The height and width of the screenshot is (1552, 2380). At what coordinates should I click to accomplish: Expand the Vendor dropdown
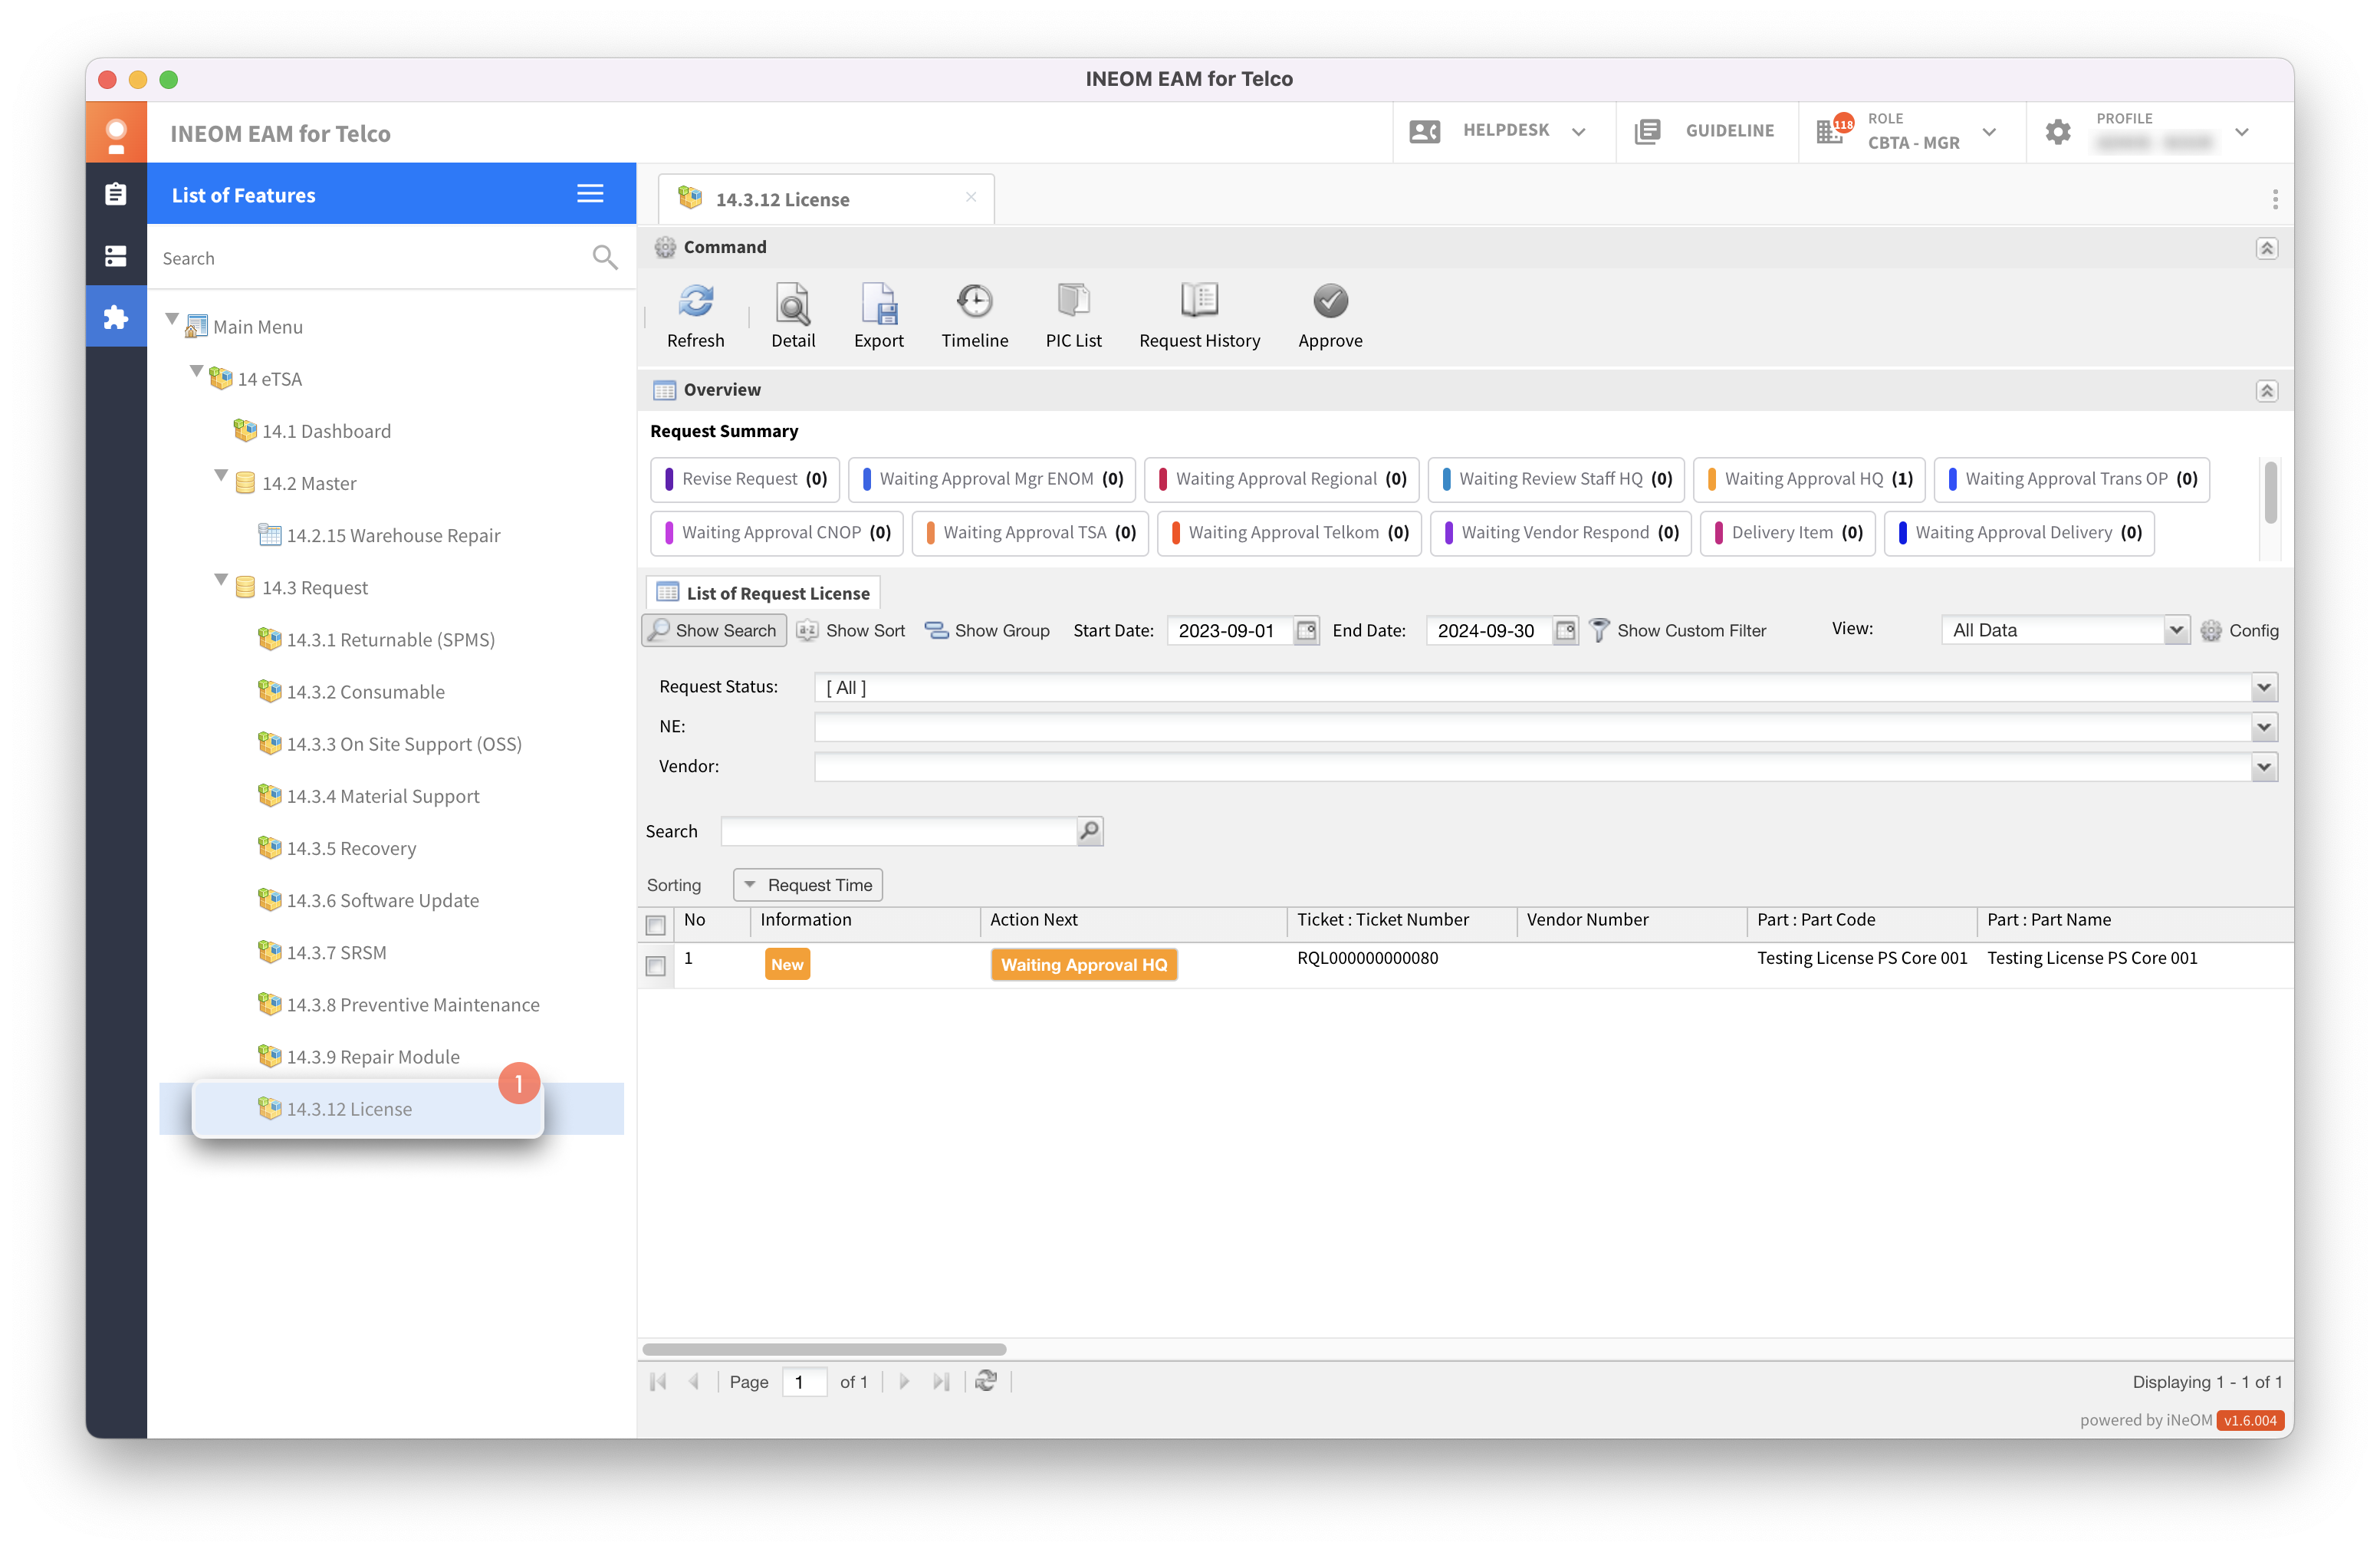2264,767
